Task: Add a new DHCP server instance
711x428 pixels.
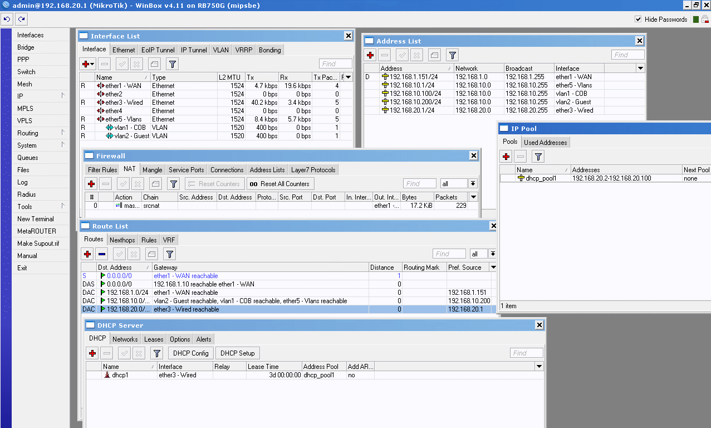Action: pyautogui.click(x=92, y=353)
